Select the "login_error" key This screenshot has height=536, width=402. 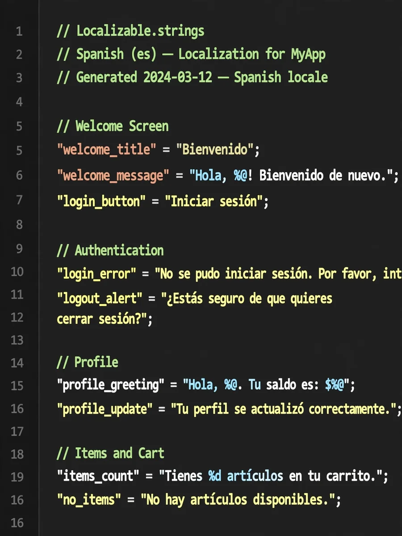pos(96,273)
